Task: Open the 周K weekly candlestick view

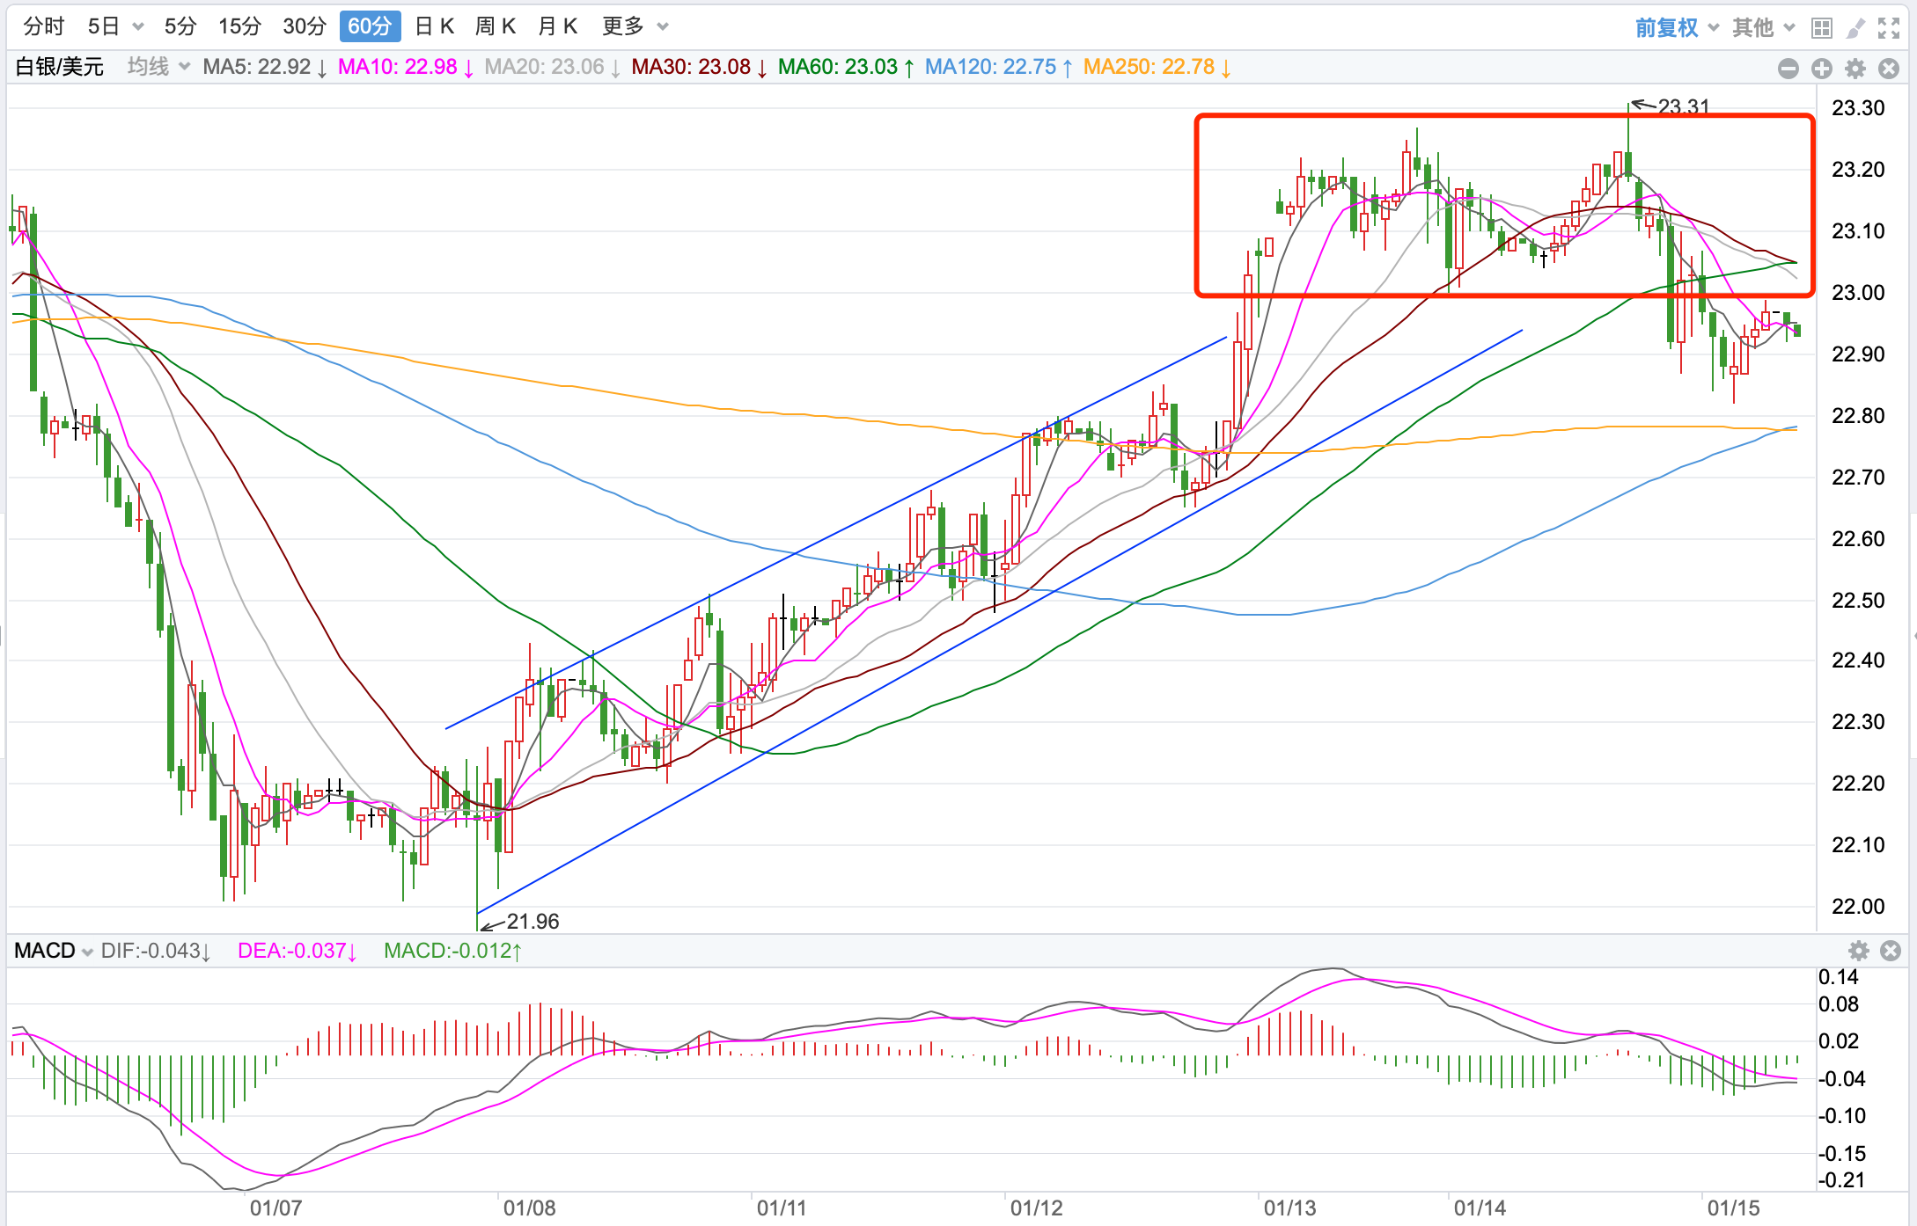Action: (496, 26)
